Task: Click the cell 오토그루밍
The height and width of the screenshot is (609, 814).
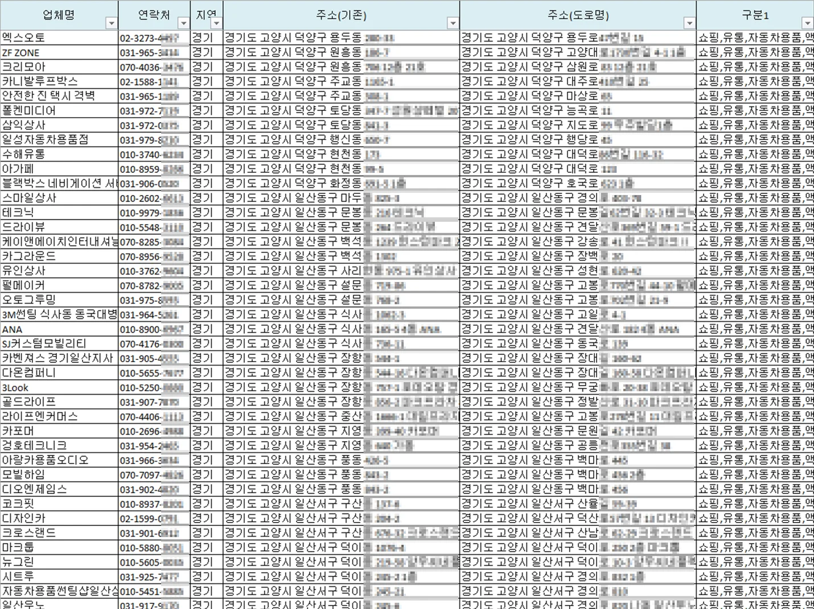Action: point(59,300)
